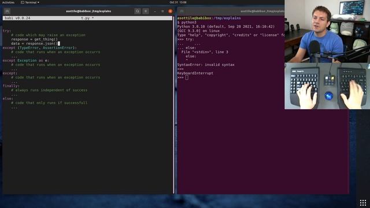Click the left terminal scrollbar
Image resolution: width=370 pixels, height=208 pixels.
[x=173, y=105]
